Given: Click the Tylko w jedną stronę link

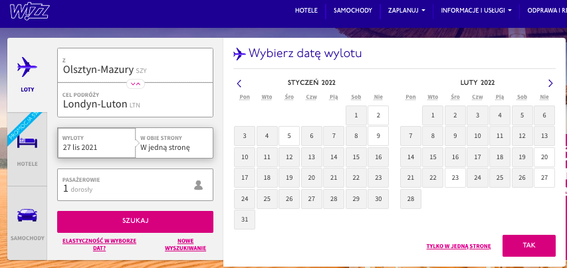Looking at the screenshot, I should coord(458,246).
